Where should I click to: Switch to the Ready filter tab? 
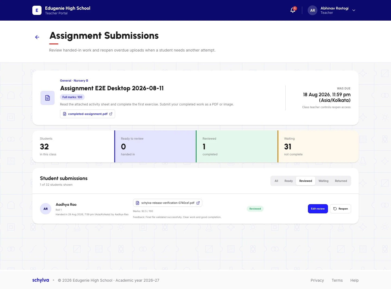coord(289,181)
